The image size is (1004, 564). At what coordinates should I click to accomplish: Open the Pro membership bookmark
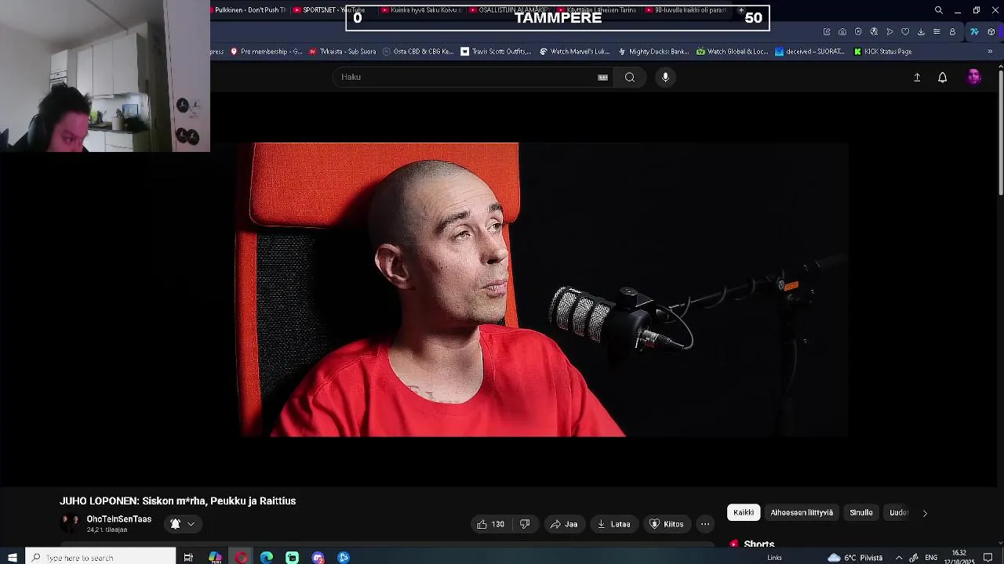tap(266, 52)
